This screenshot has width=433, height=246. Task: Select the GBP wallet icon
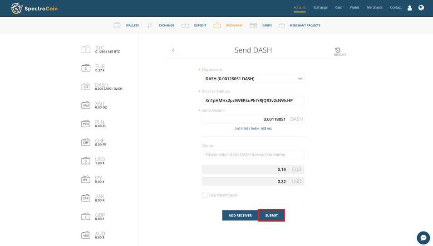point(86,217)
